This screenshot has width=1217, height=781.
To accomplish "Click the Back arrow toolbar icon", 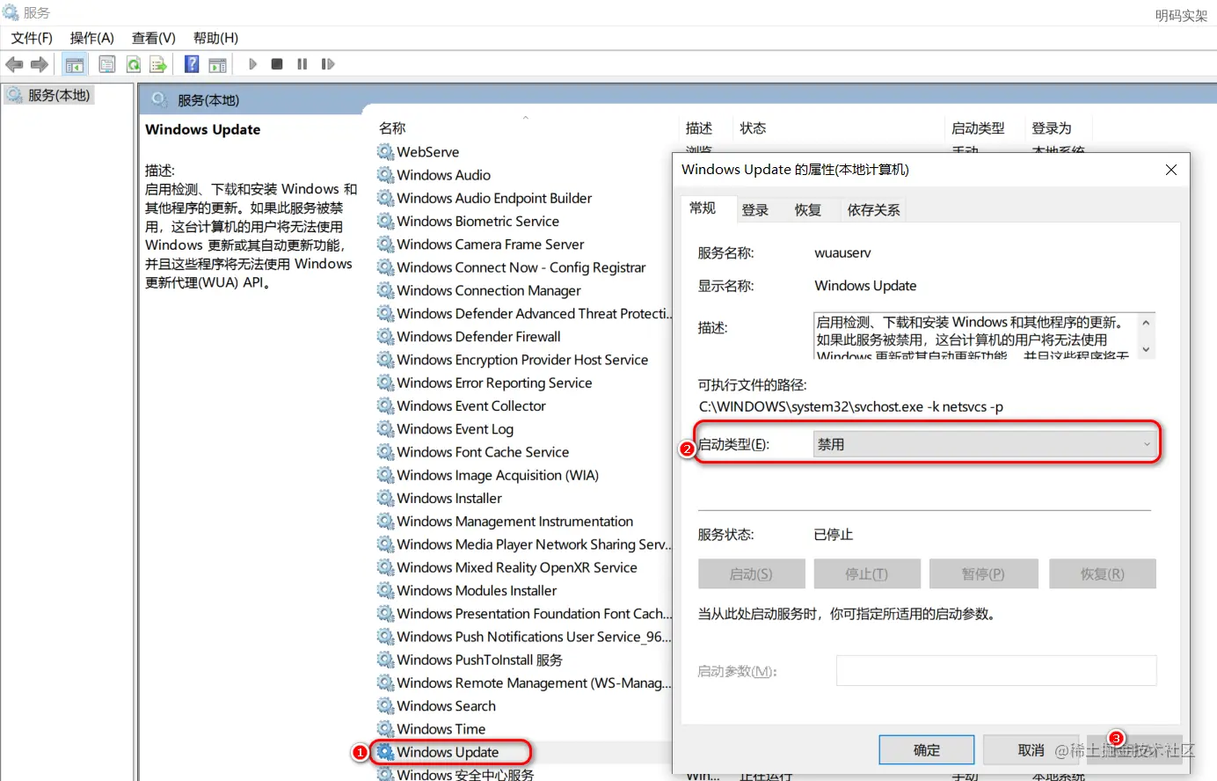I will click(14, 64).
